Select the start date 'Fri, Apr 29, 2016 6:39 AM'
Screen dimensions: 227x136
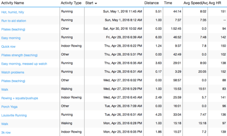click(124, 37)
